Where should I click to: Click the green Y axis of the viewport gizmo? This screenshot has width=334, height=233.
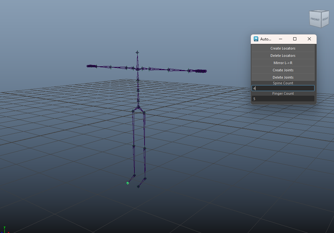coord(4,229)
